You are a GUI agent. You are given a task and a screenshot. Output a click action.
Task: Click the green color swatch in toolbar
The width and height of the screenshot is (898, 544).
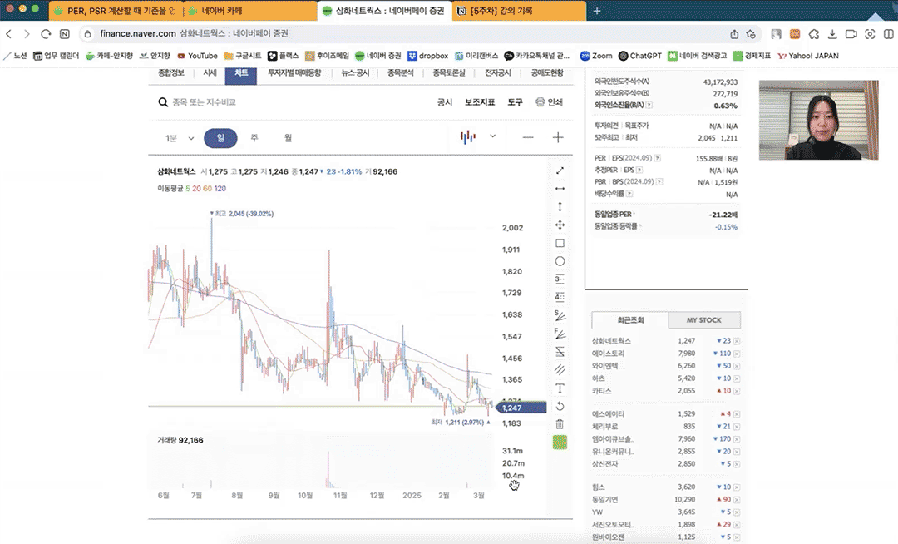click(560, 443)
